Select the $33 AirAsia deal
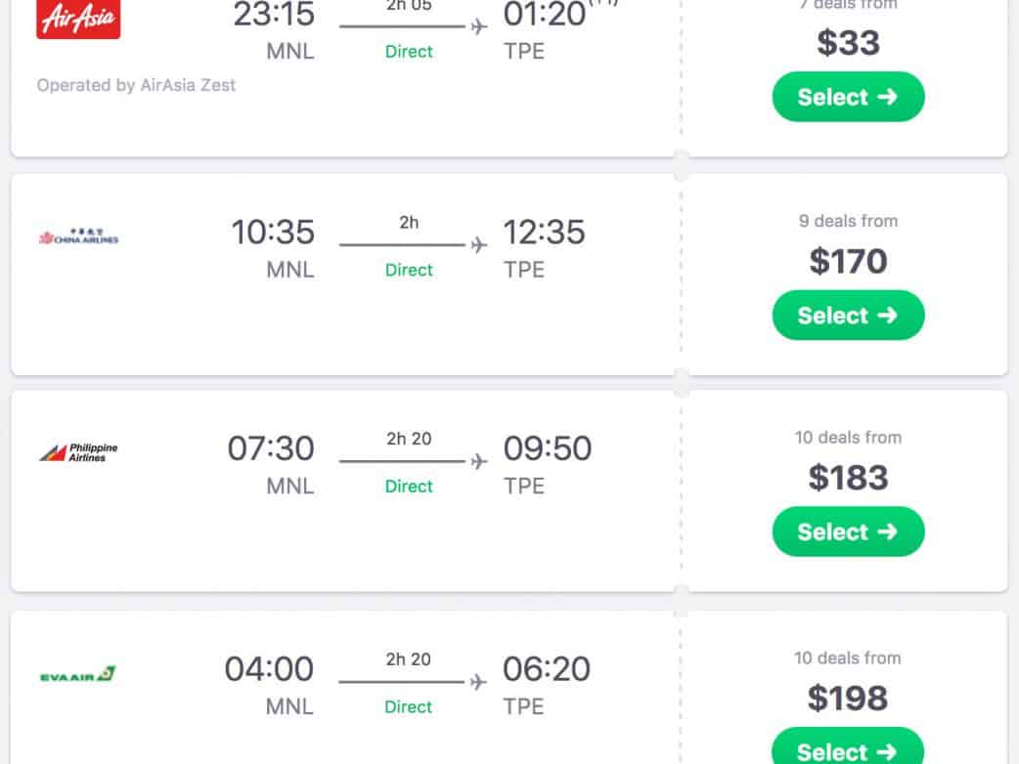1019x764 pixels. coord(848,97)
